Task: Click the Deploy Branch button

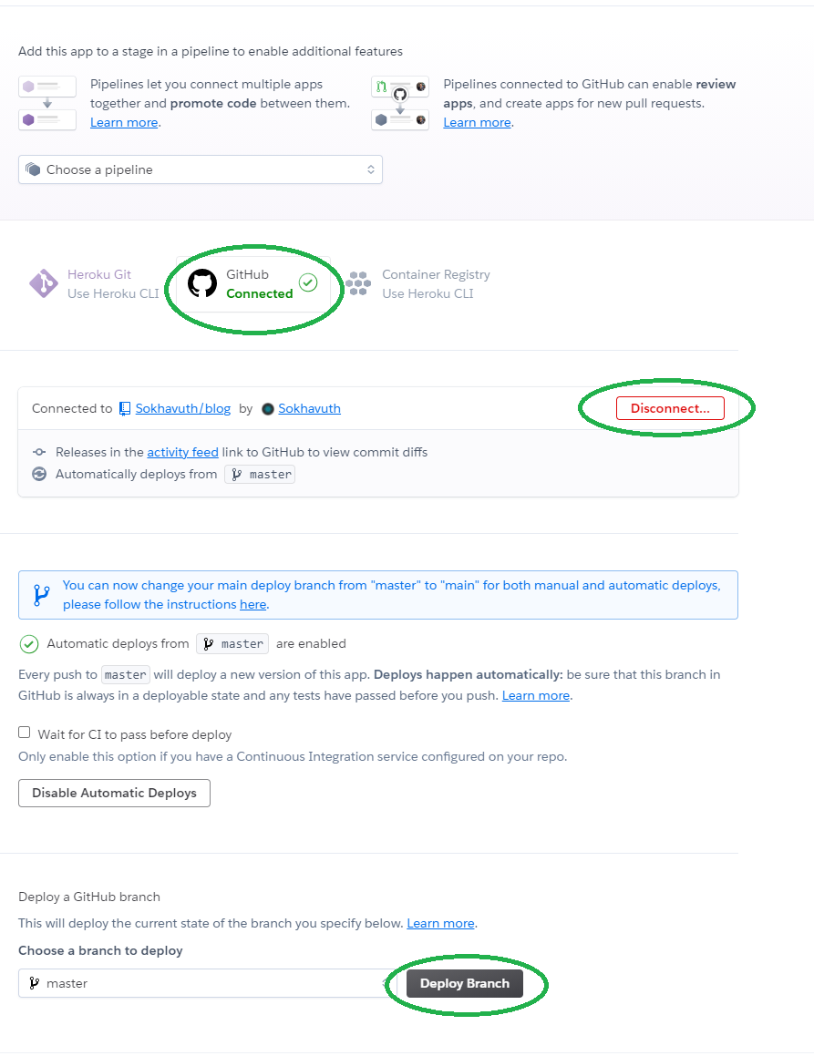Action: pos(465,983)
